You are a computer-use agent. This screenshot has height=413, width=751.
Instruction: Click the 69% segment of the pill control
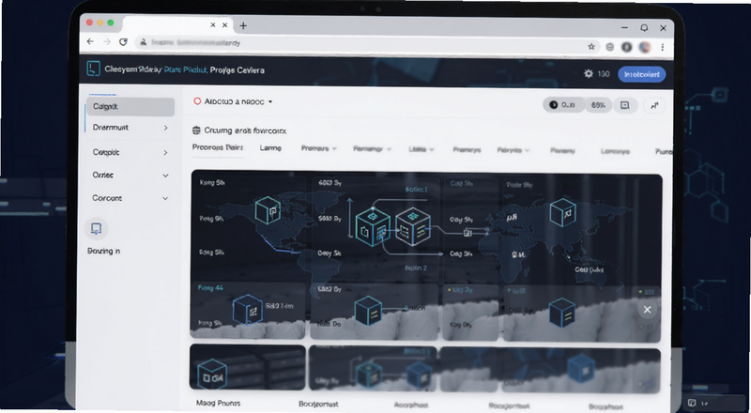tap(598, 105)
